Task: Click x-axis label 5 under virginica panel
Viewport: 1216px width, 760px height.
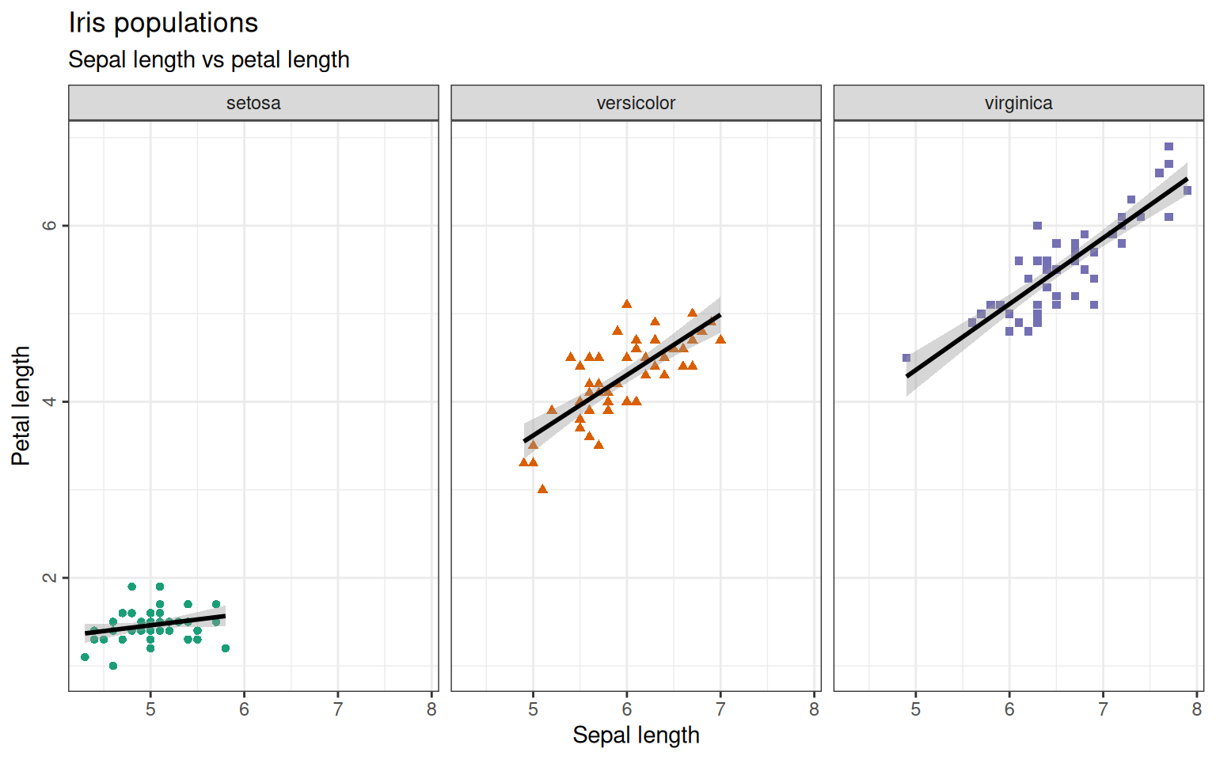Action: (916, 709)
